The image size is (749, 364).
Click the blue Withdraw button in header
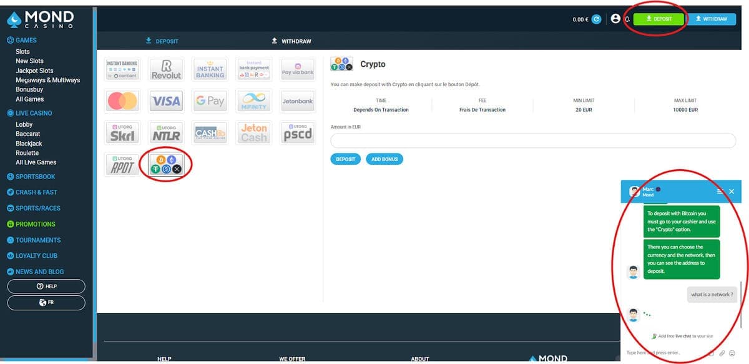click(711, 19)
